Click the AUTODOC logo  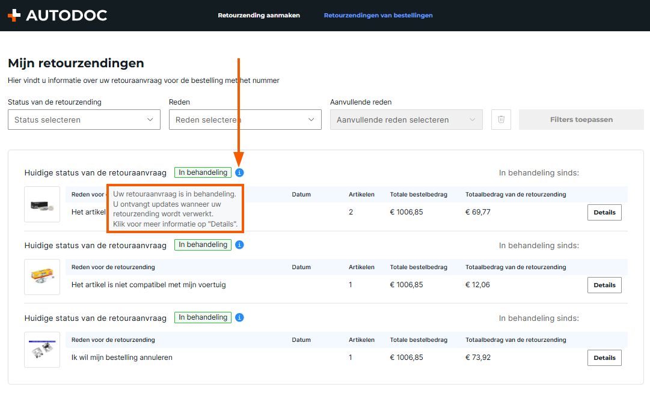pos(57,16)
